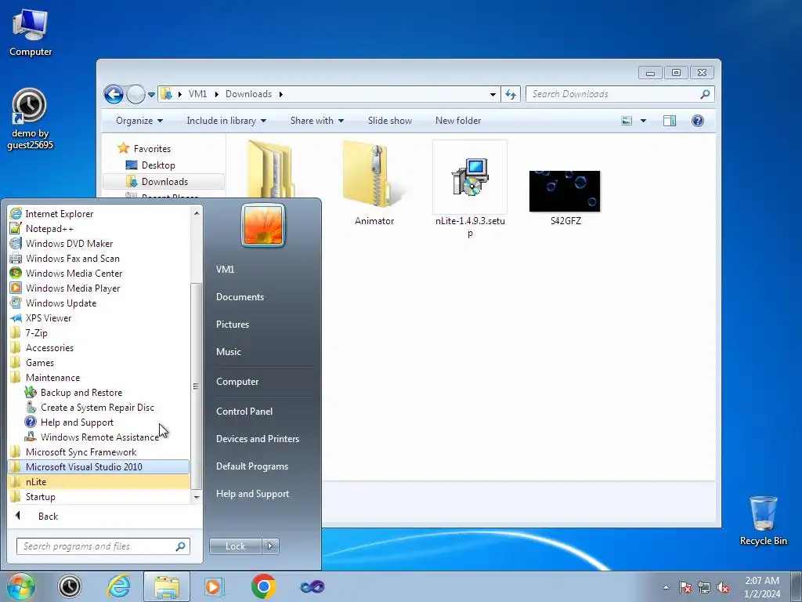
Task: Click the VM1 segment in the address bar
Action: 197,94
